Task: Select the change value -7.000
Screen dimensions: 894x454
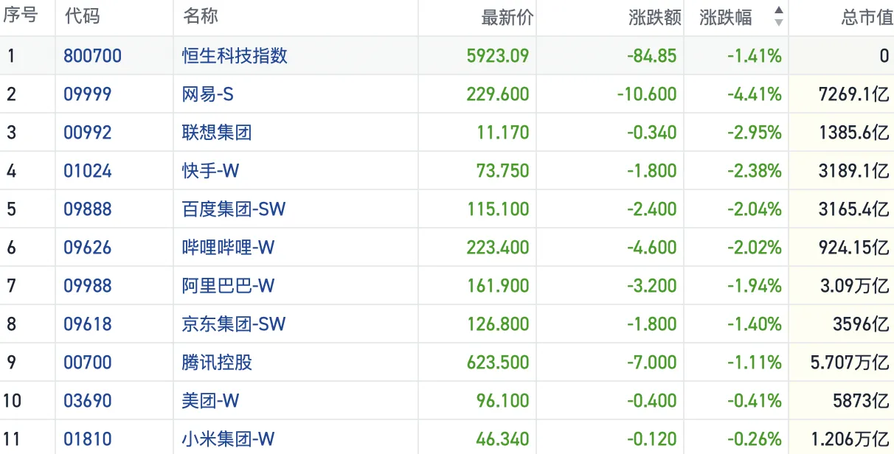Action: point(654,363)
